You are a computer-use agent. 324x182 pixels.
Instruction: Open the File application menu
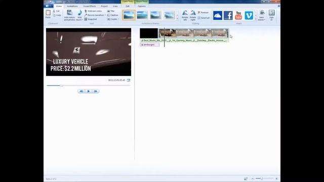click(x=48, y=6)
